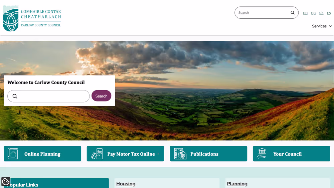Switch language to Irish (ga)

coord(313,13)
